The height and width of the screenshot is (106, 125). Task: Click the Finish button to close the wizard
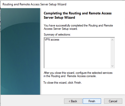tap(92, 101)
